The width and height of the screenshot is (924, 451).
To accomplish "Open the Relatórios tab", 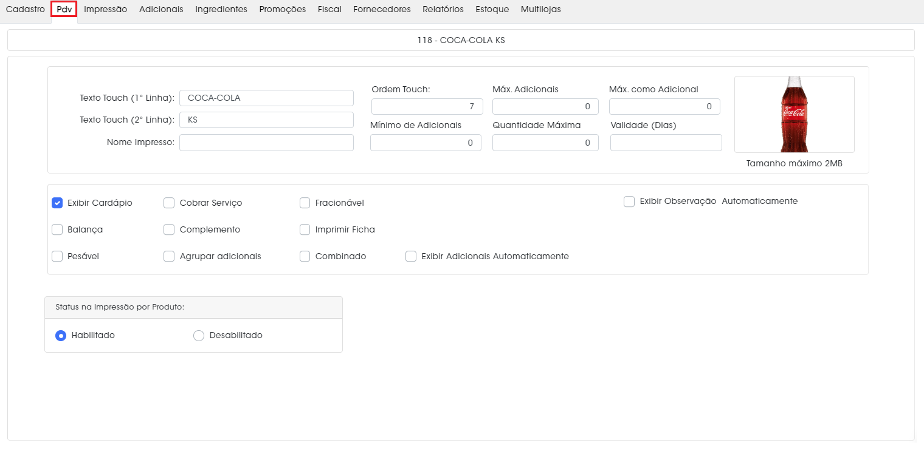I will pos(443,9).
